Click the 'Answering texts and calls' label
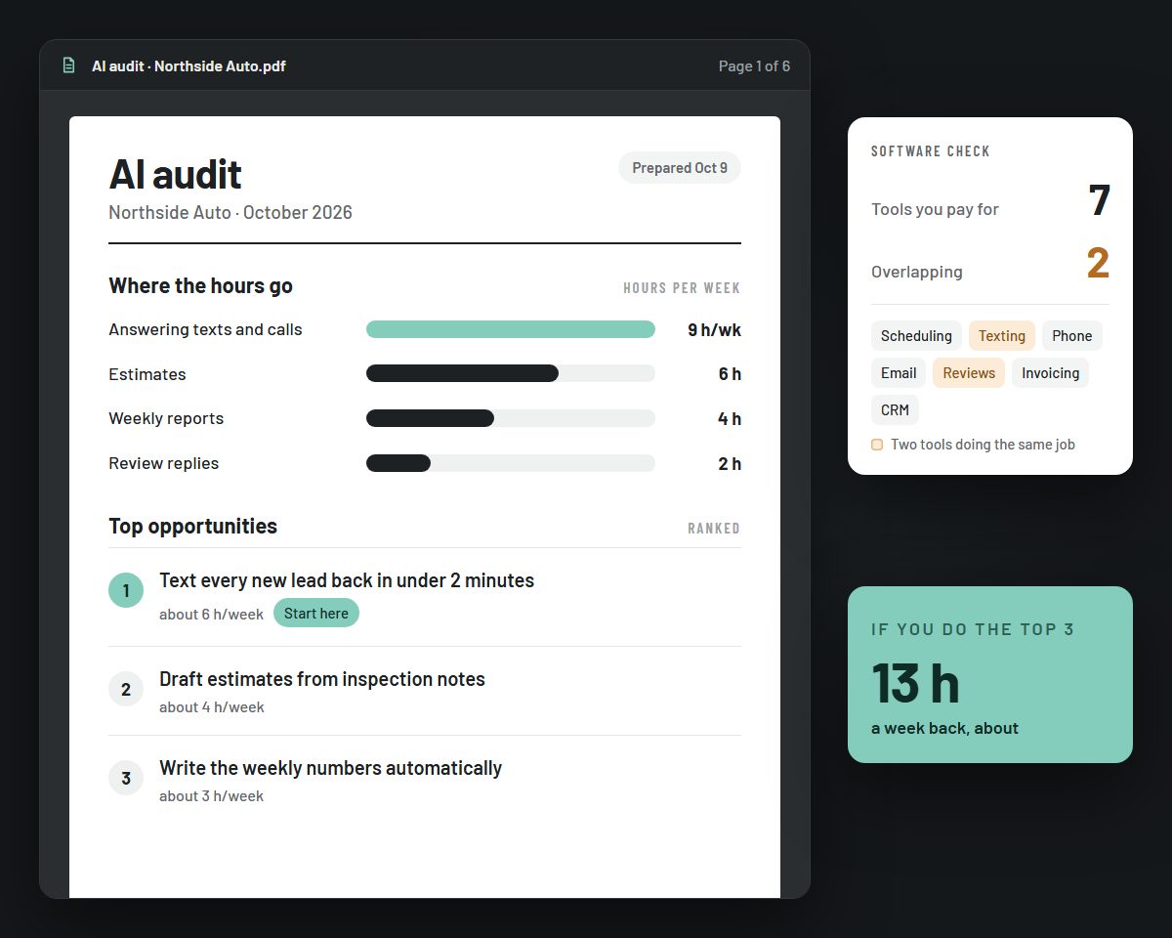The width and height of the screenshot is (1172, 938). click(205, 329)
